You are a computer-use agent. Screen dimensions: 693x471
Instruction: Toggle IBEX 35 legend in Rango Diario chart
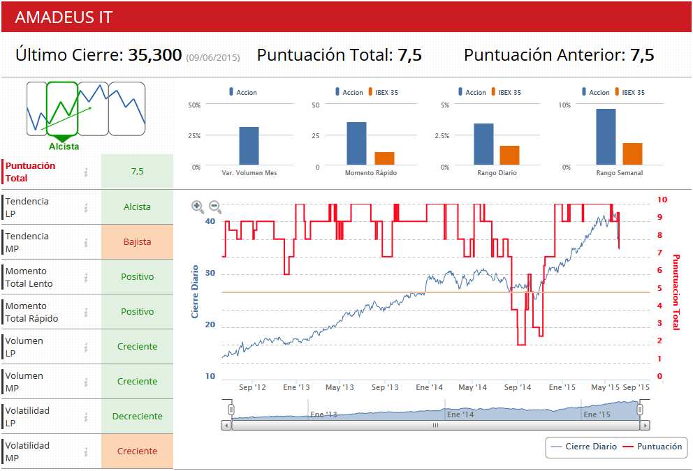click(506, 92)
